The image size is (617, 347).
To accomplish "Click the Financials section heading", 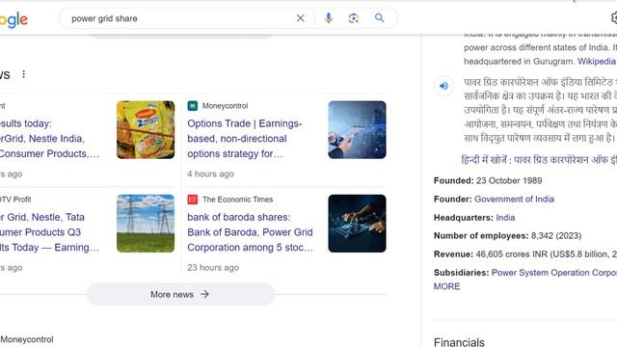I will pyautogui.click(x=459, y=341).
